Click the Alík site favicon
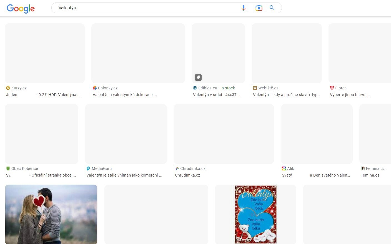 (x=284, y=168)
